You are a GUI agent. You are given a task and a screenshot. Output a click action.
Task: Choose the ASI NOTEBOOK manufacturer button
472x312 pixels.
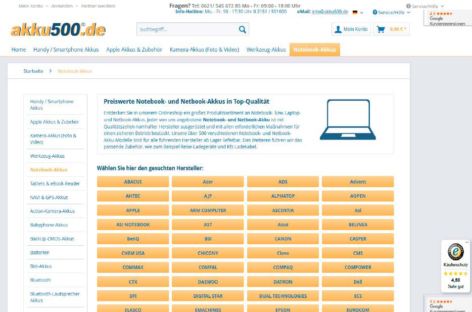coord(133,225)
